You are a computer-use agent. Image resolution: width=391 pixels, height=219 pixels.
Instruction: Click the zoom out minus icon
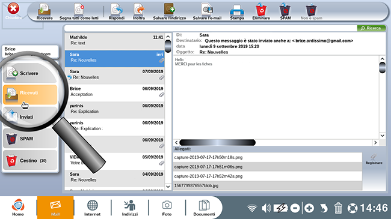(295, 208)
